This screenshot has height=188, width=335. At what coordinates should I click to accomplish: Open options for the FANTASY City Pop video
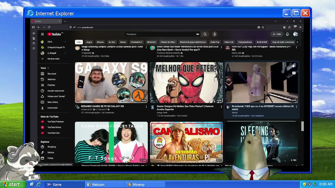point(296,47)
